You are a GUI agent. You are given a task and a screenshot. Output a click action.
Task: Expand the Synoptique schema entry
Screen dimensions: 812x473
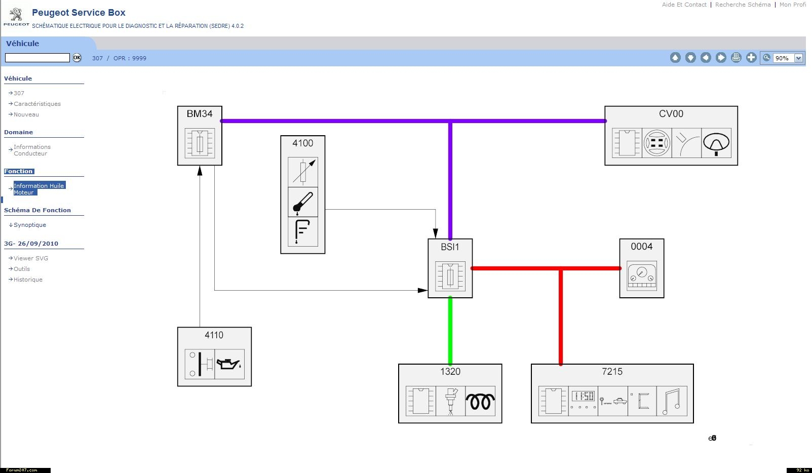[29, 225]
